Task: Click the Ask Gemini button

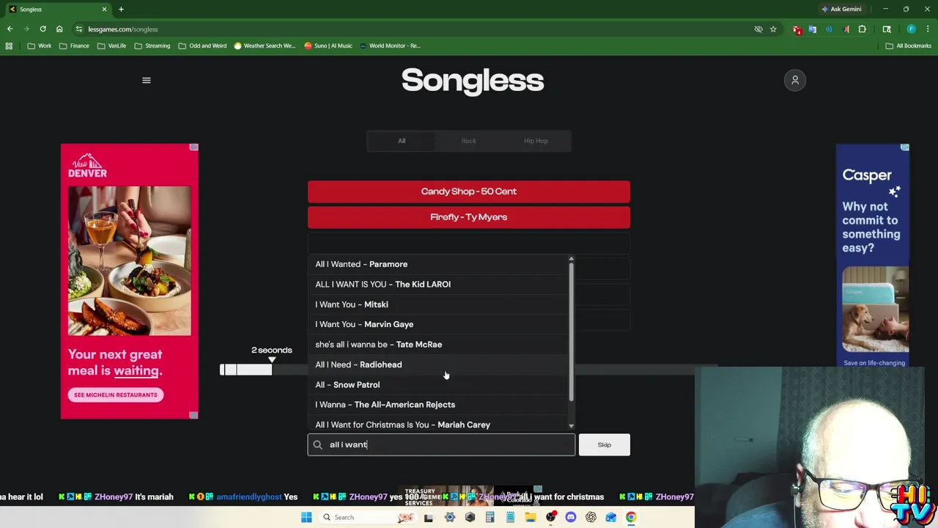Action: pos(841,9)
